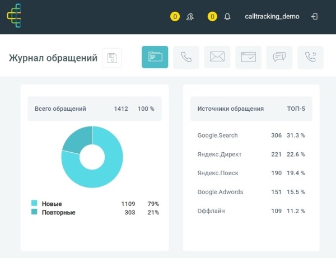
Task: Click the bell alerts icon
Action: (227, 17)
